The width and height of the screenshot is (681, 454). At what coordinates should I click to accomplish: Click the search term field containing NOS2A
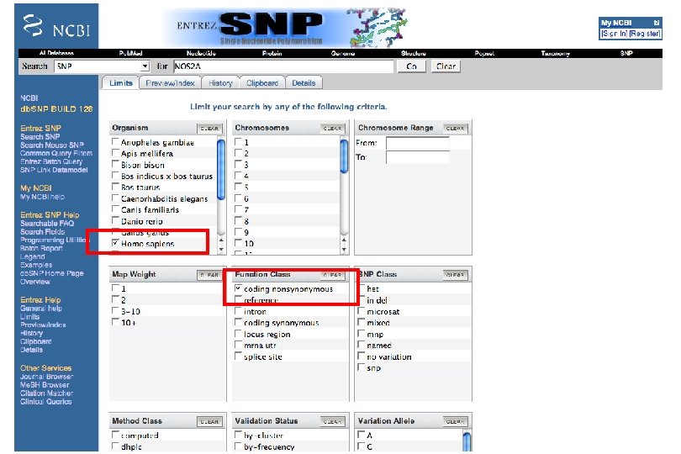283,66
